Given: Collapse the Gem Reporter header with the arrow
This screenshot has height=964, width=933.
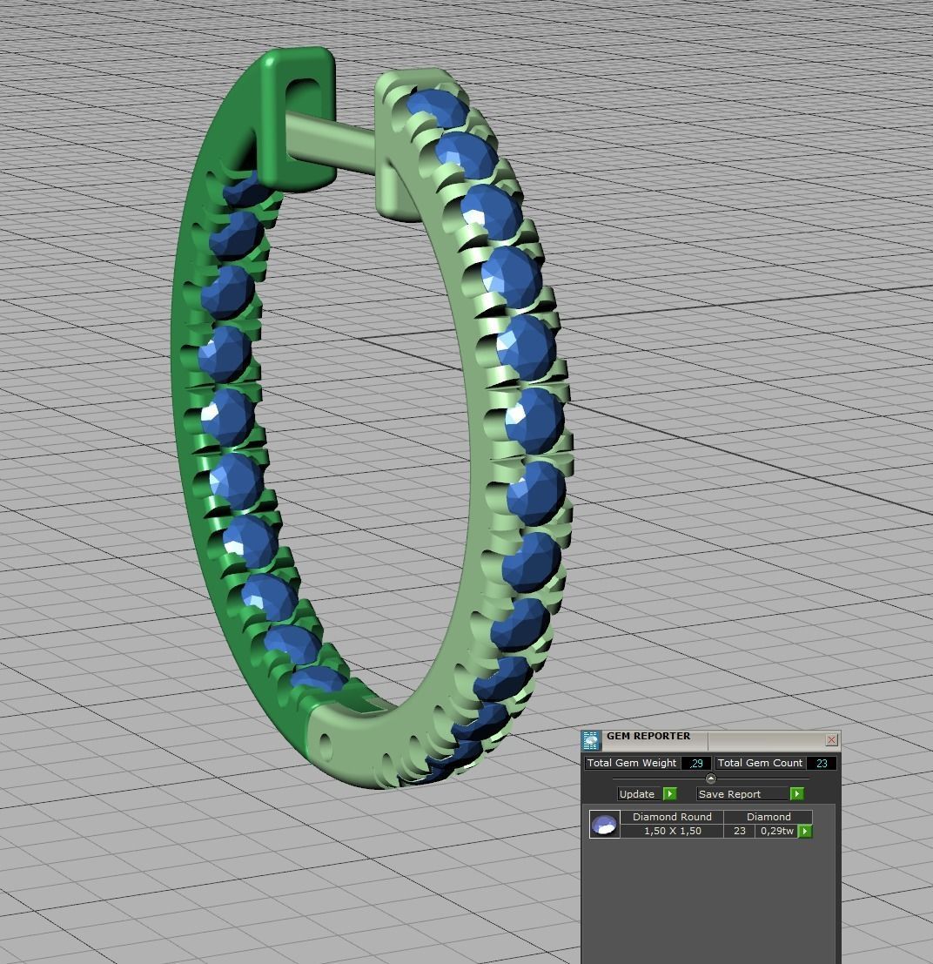Looking at the screenshot, I should [710, 779].
